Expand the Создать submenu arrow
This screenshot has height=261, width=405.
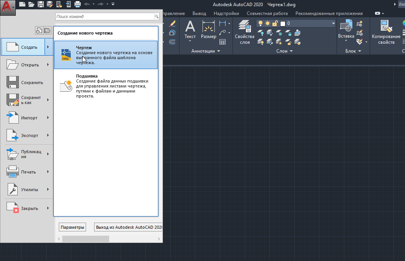click(x=48, y=47)
